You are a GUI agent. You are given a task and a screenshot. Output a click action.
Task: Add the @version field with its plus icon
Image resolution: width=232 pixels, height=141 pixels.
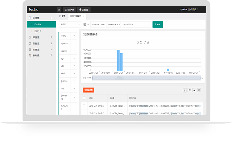pyautogui.click(x=74, y=81)
